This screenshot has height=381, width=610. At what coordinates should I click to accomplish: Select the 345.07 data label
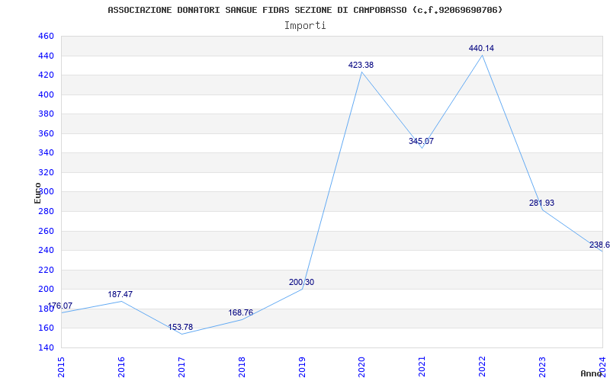422,141
